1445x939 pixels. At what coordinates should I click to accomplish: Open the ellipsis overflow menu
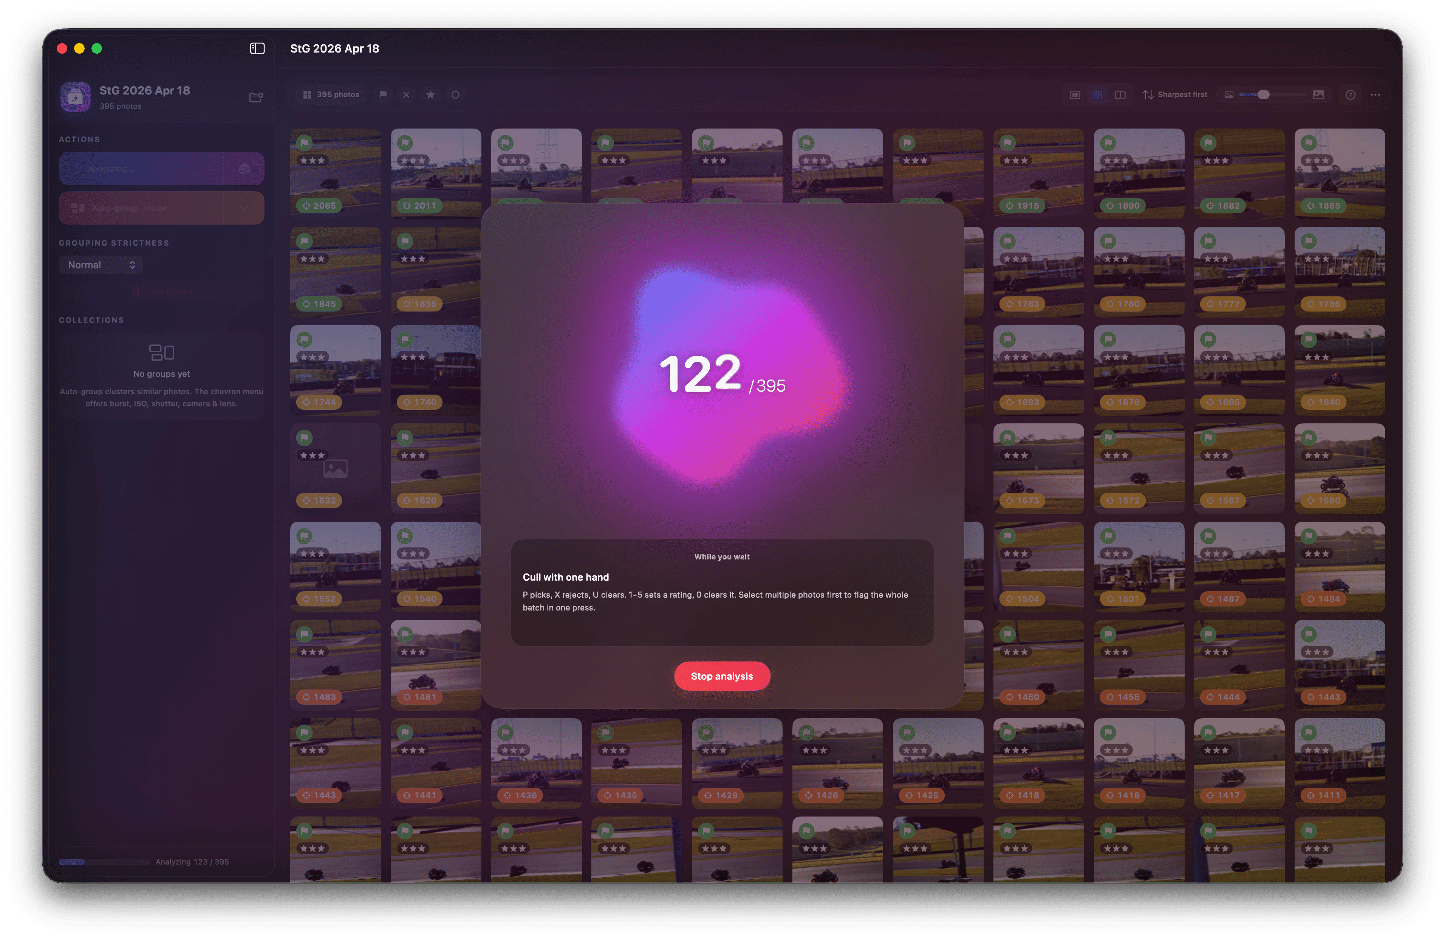point(1375,95)
